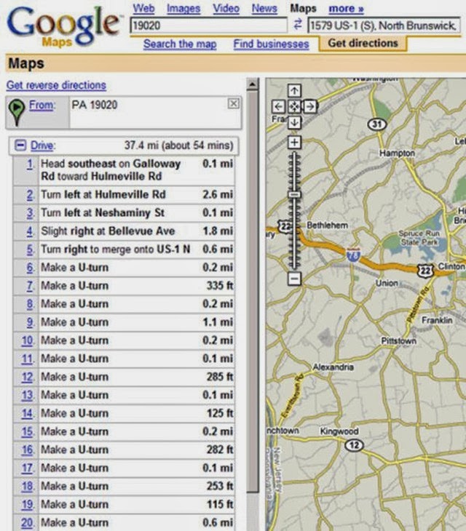The width and height of the screenshot is (466, 531).
Task: Click the directions panel scrollbar thumb
Action: point(253,291)
